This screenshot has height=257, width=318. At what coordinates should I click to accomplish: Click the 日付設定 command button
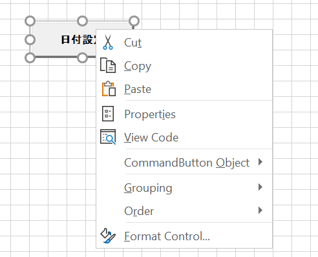click(63, 39)
